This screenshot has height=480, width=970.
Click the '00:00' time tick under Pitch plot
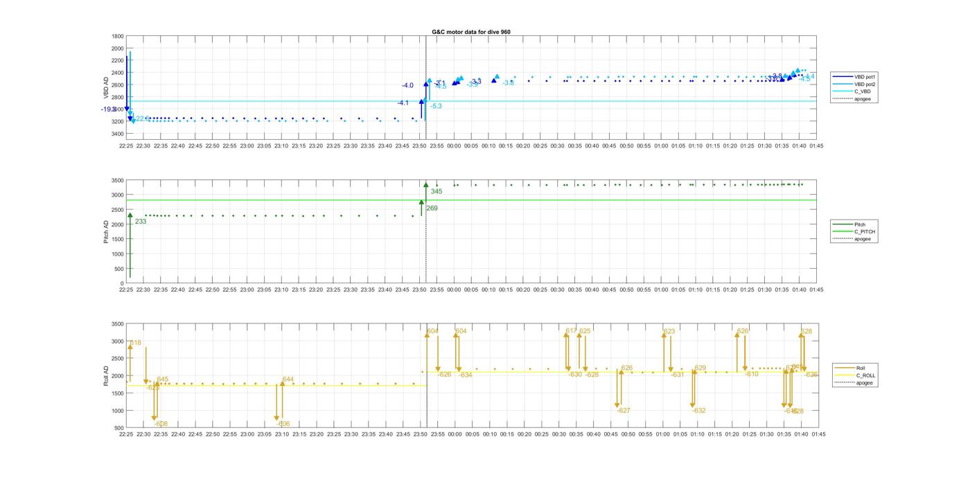[455, 290]
